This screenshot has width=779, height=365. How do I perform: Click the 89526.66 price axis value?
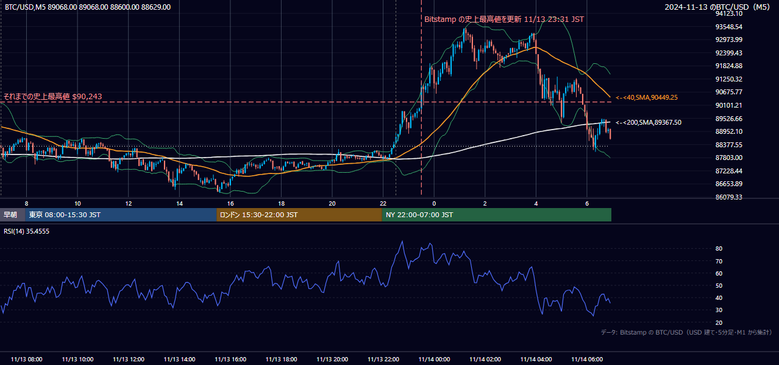[x=729, y=119]
